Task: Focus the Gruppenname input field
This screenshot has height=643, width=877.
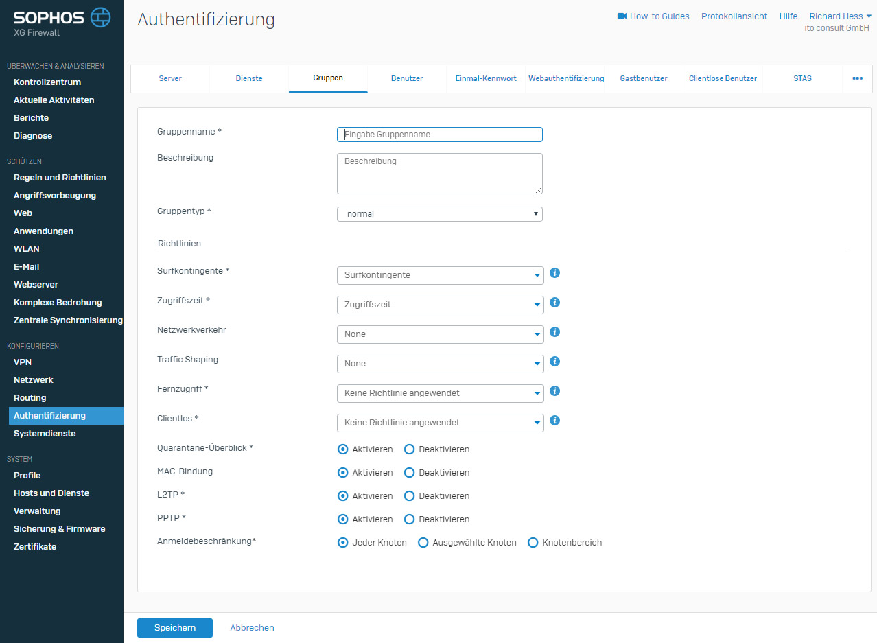Action: (439, 135)
